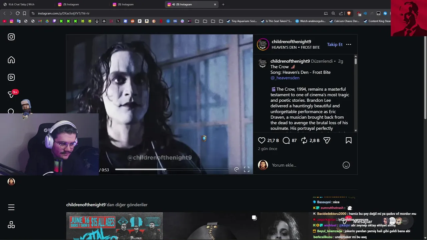Open the X bookmark
Viewport: 427px width, 240px height.
pos(118,21)
